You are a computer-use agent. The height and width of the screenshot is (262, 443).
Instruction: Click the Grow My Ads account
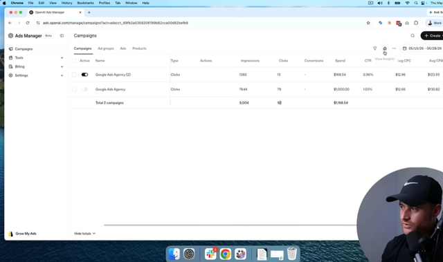coord(23,234)
